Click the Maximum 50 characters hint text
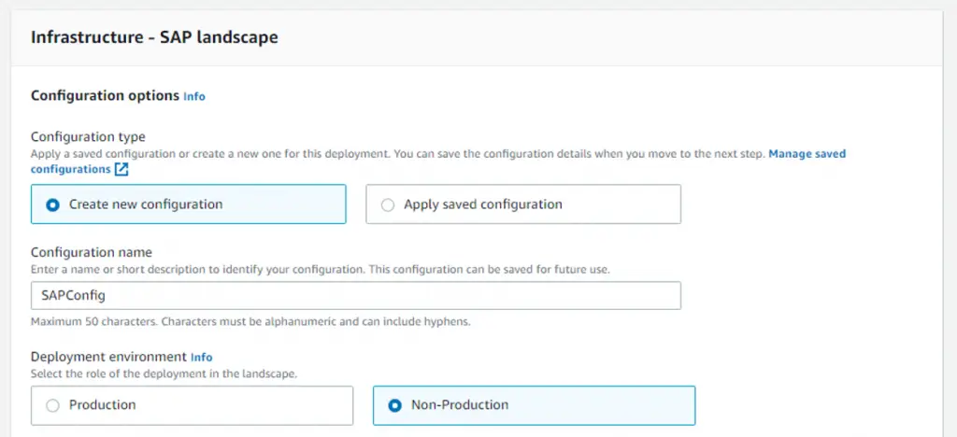 250,321
